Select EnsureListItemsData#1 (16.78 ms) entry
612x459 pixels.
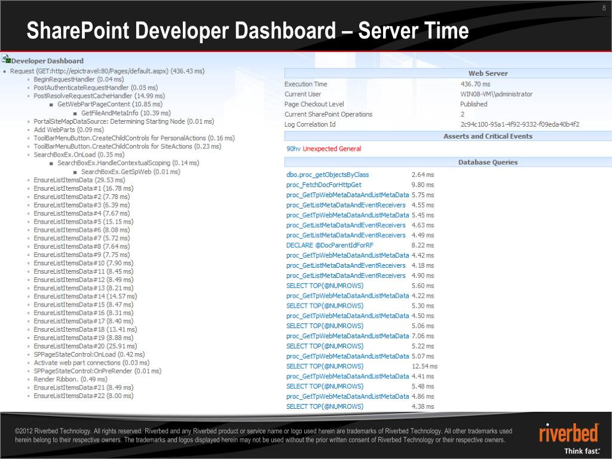coord(84,188)
